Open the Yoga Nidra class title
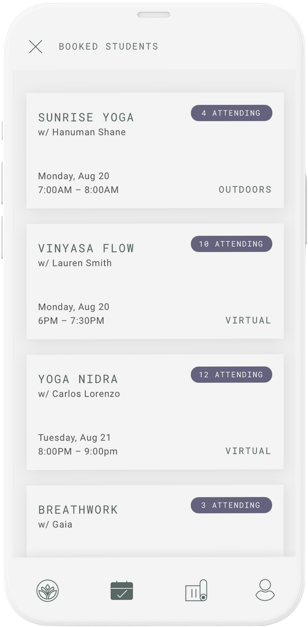 click(78, 379)
